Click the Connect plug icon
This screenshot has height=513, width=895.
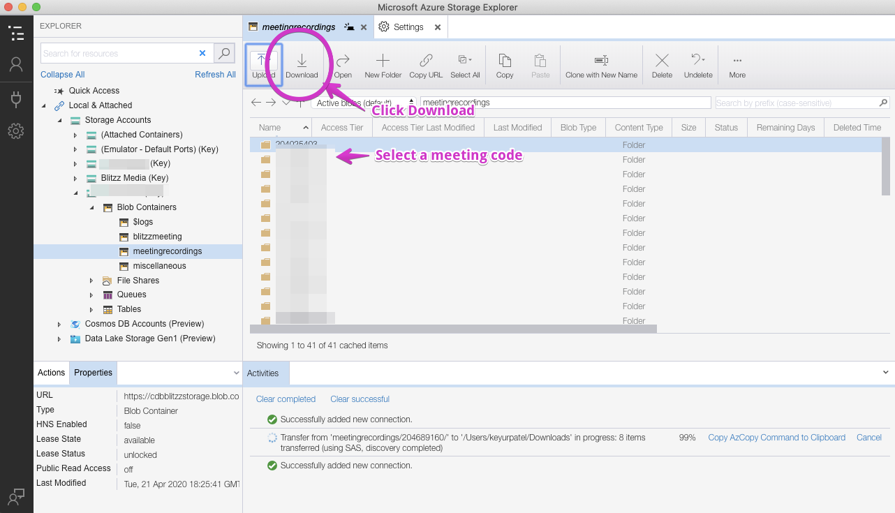pos(16,98)
